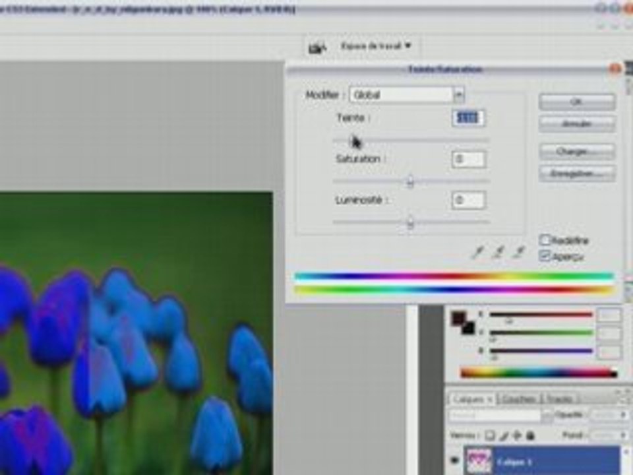Click the Luminosité value input field
The width and height of the screenshot is (633, 475).
[x=468, y=201]
